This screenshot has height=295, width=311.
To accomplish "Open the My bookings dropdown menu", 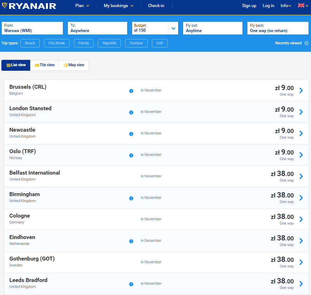I will tap(118, 6).
